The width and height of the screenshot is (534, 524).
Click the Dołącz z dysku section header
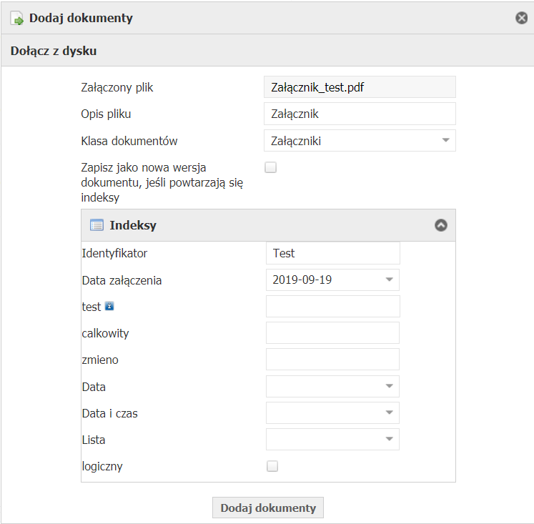(54, 51)
